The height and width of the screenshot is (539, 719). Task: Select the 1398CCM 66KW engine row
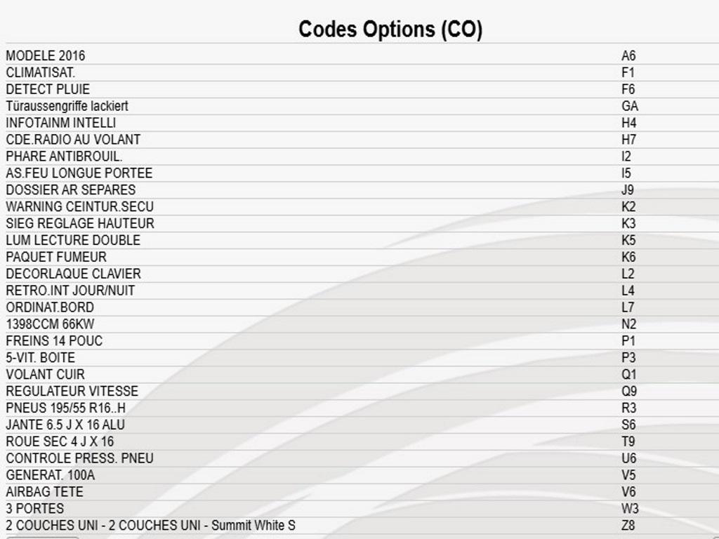tap(359, 324)
